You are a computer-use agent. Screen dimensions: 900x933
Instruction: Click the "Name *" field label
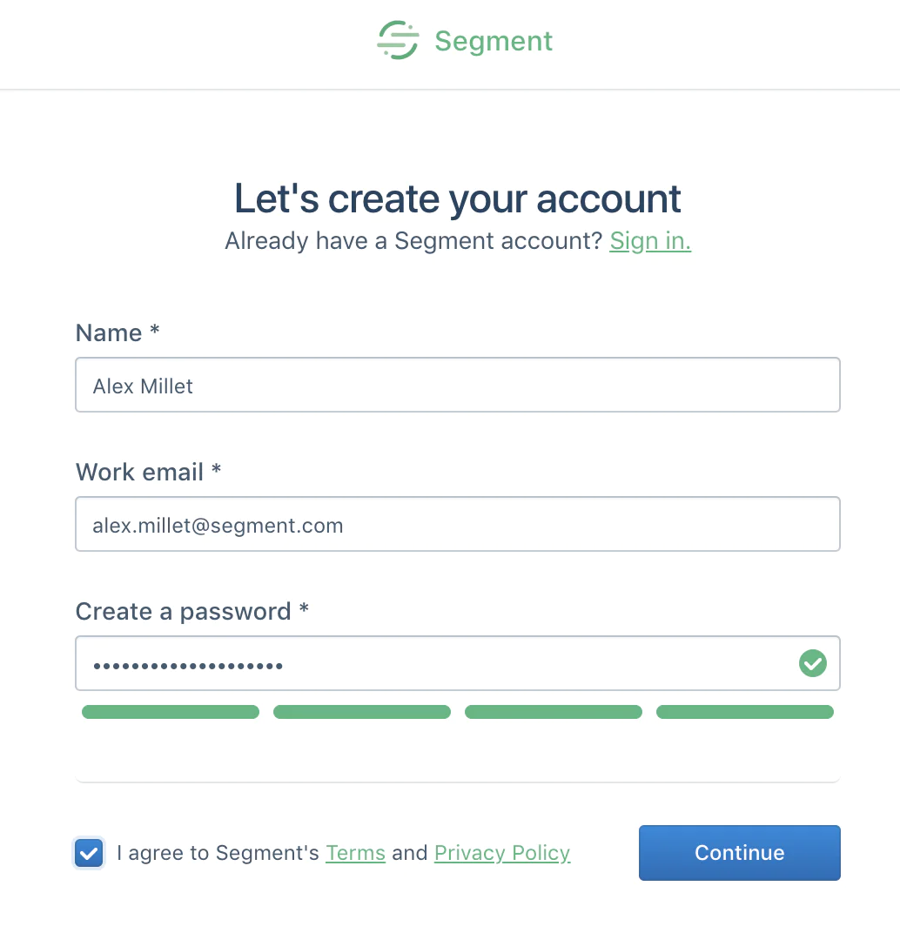(x=118, y=332)
